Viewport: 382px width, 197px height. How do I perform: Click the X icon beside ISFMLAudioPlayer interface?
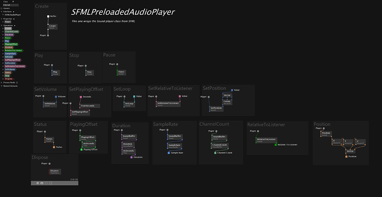pyautogui.click(x=3, y=15)
